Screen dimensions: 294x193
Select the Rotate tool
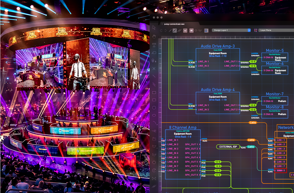click(x=154, y=170)
